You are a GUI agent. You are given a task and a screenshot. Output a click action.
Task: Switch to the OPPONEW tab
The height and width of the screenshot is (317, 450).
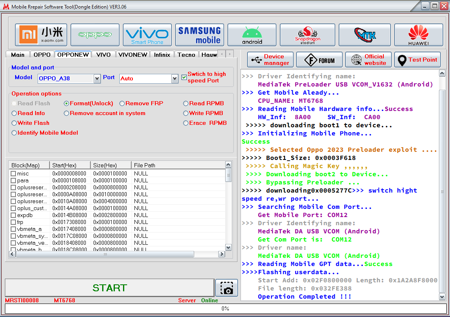tap(73, 54)
